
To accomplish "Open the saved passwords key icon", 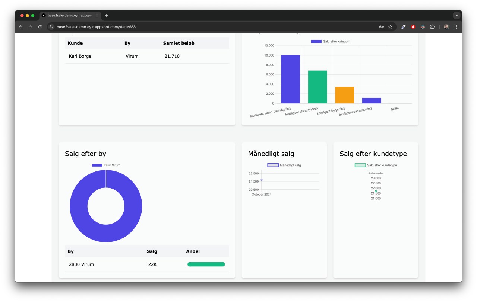I will [382, 27].
